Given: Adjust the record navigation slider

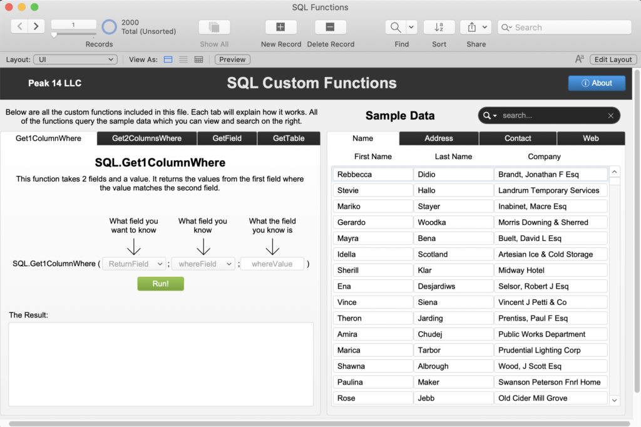Looking at the screenshot, I should tap(54, 35).
